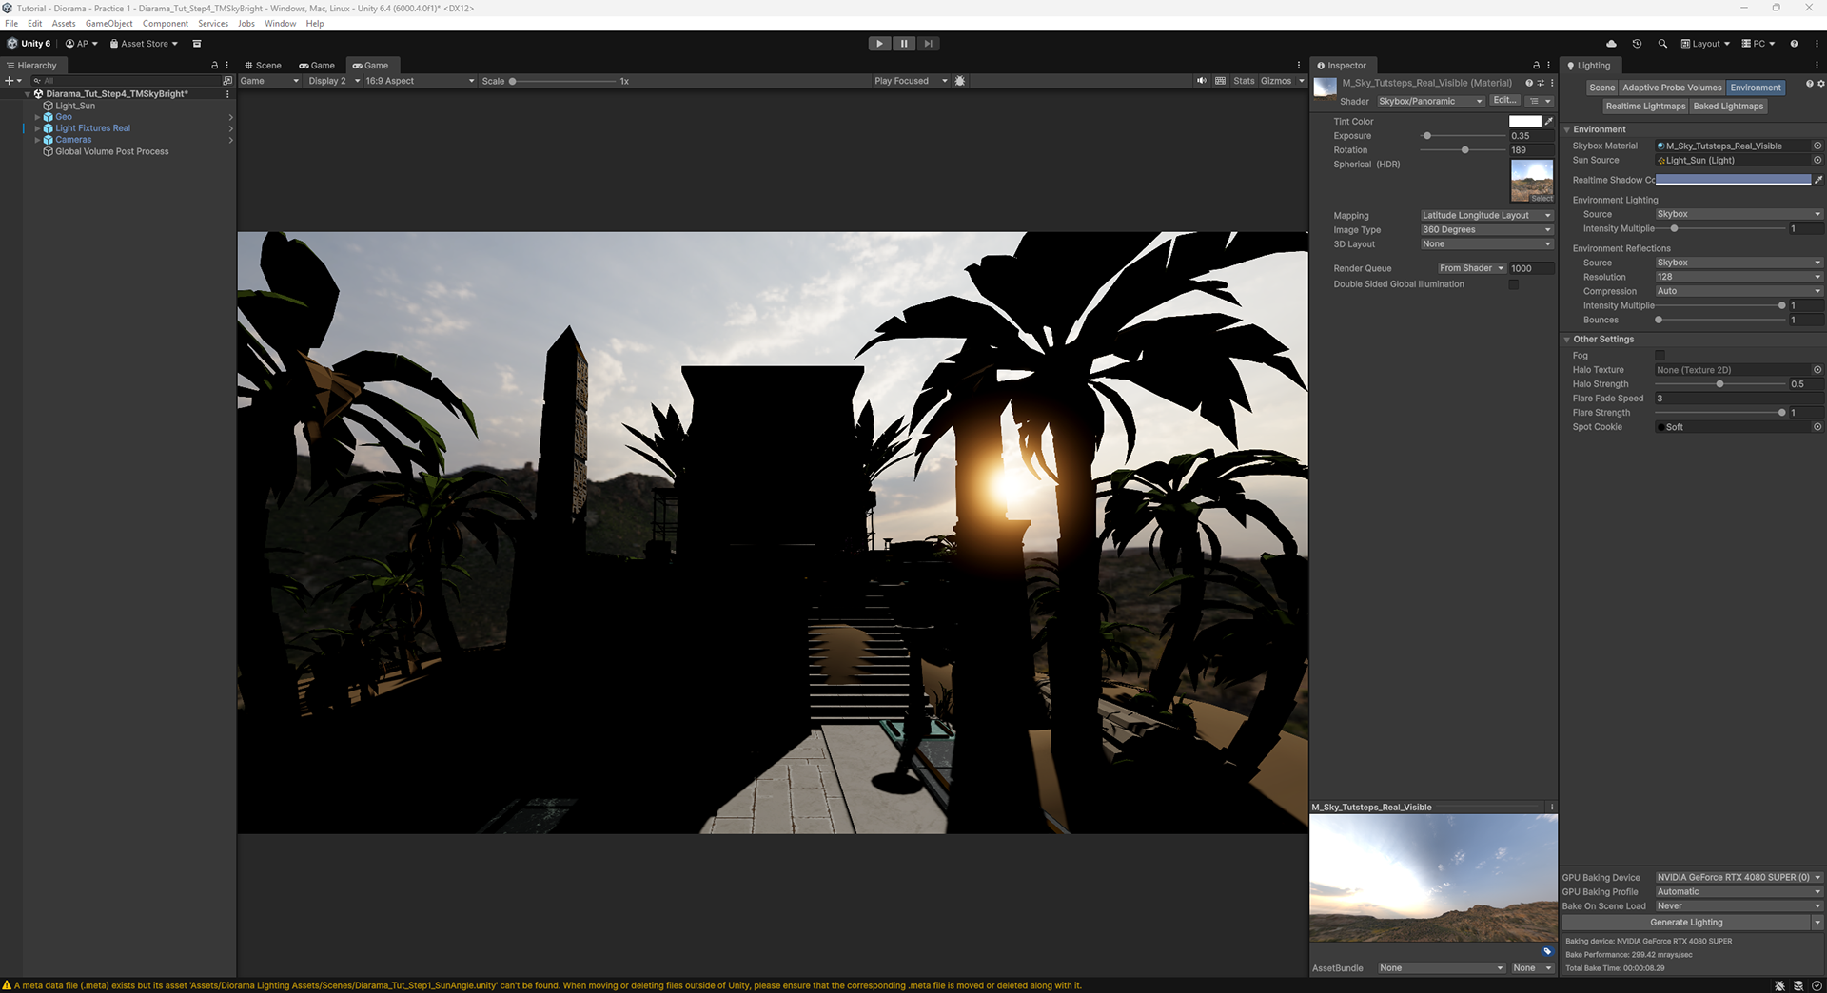The image size is (1827, 993).
Task: Open the package manager toolbar icon
Action: click(197, 44)
